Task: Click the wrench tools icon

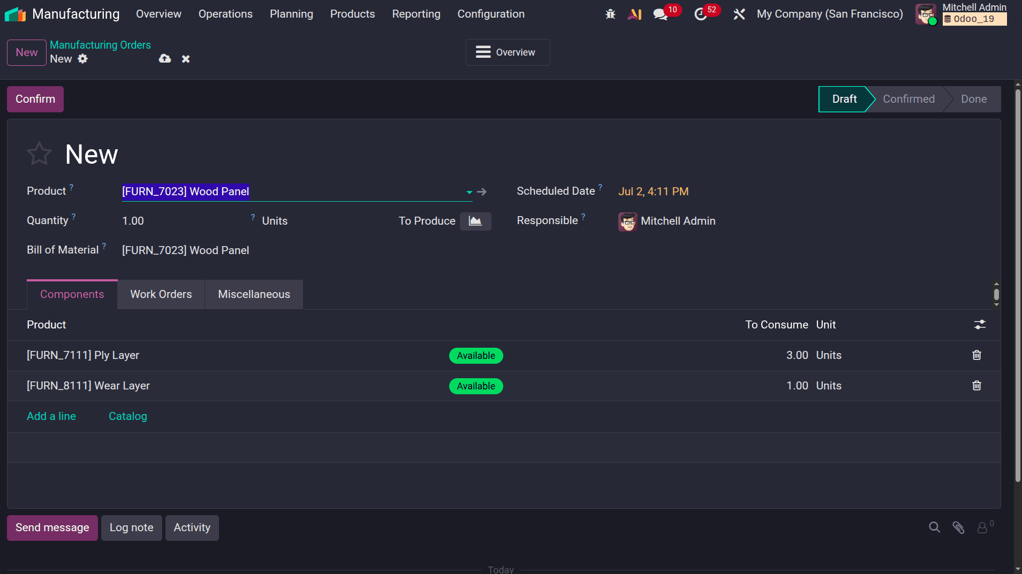Action: click(739, 14)
